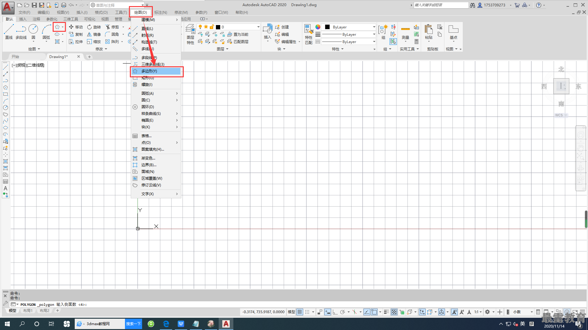Click the Copy (复制) tool

pyautogui.click(x=76, y=34)
